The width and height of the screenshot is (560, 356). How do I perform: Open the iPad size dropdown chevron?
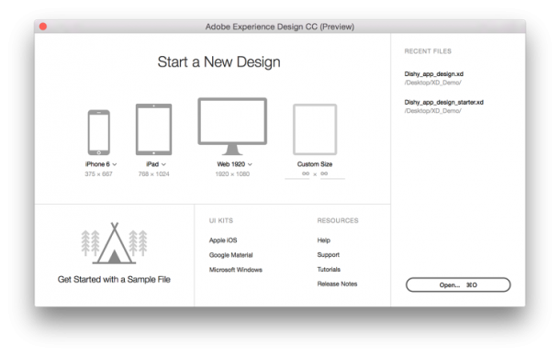pyautogui.click(x=163, y=164)
